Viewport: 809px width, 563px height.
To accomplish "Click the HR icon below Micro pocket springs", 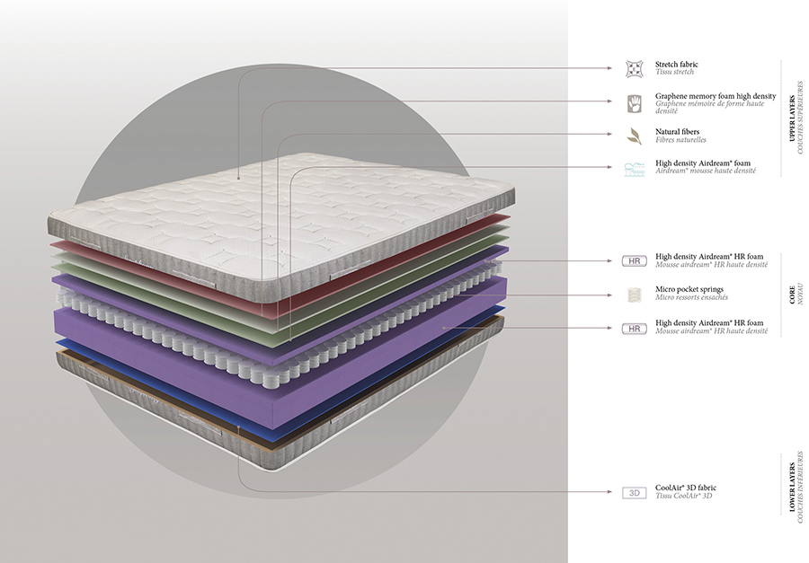I will 635,328.
